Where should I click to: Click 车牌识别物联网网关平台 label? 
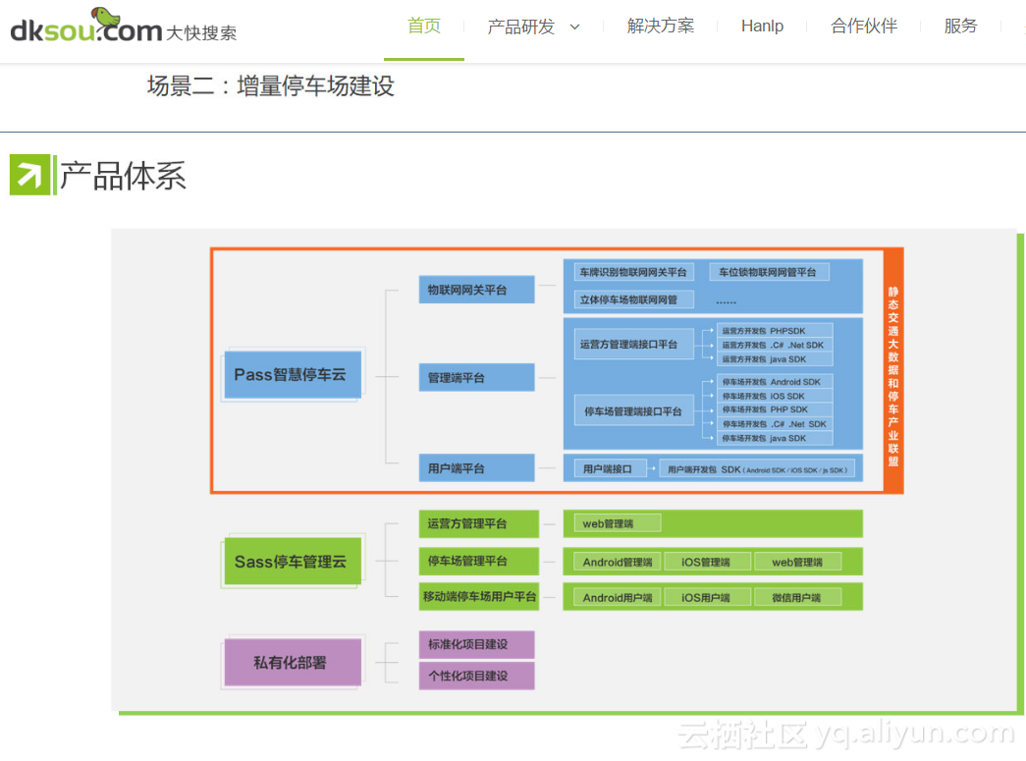pyautogui.click(x=633, y=272)
